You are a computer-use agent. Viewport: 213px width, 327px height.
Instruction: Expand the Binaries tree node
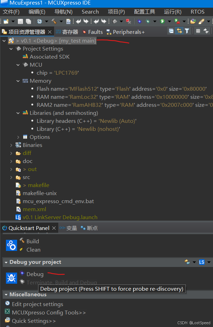[11, 145]
